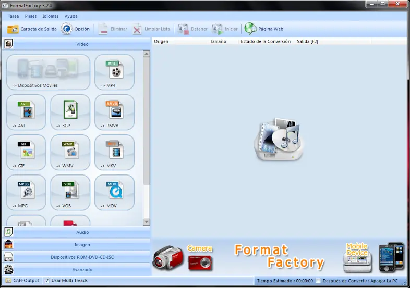Viewport: 410px width, 288px height.
Task: Select the VOB conversion icon
Action: tap(70, 193)
